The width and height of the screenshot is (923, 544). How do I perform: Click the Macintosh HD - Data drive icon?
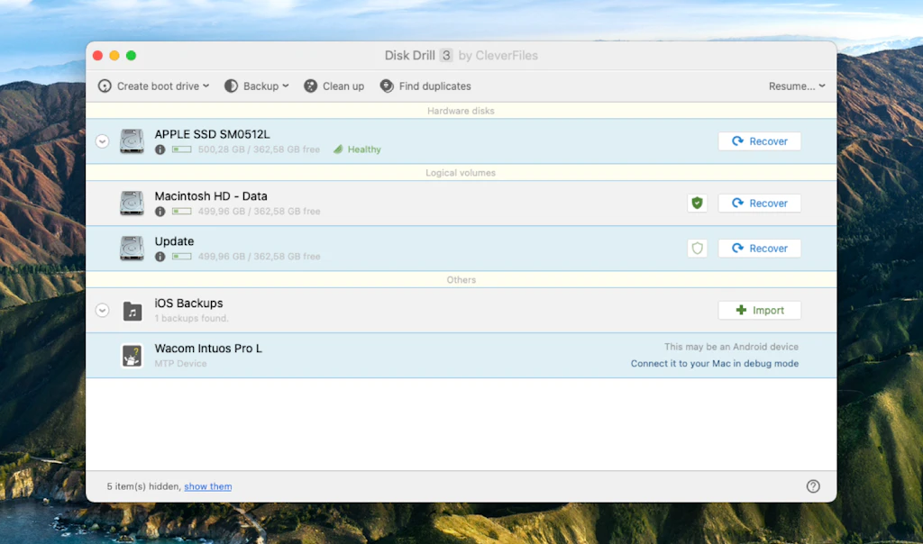pos(132,203)
